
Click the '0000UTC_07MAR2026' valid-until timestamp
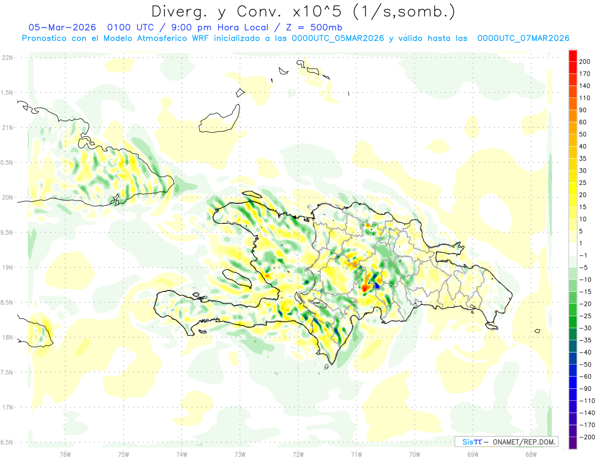[x=523, y=38]
